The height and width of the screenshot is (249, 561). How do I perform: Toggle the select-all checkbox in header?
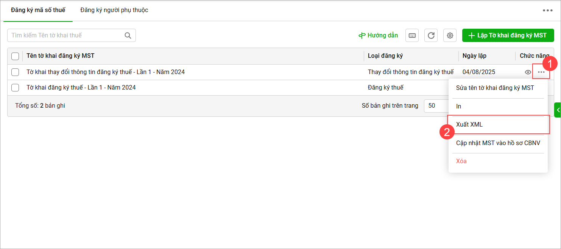[15, 56]
